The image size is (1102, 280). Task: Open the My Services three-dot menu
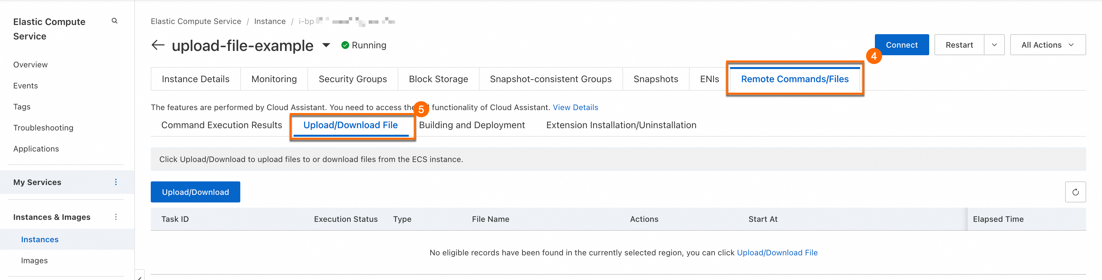116,182
